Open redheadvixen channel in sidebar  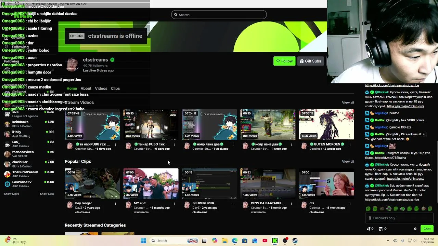29,154
